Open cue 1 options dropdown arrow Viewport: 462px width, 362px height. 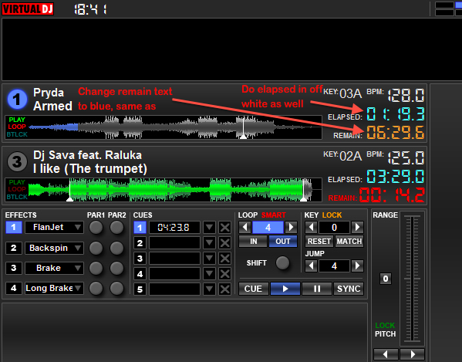(x=210, y=227)
